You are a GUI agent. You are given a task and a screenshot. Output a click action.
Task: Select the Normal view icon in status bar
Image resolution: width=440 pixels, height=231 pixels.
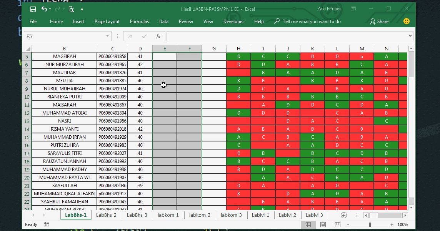pos(309,224)
